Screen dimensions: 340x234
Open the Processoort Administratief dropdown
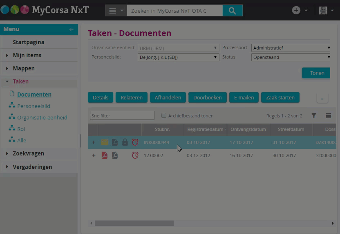pyautogui.click(x=291, y=48)
